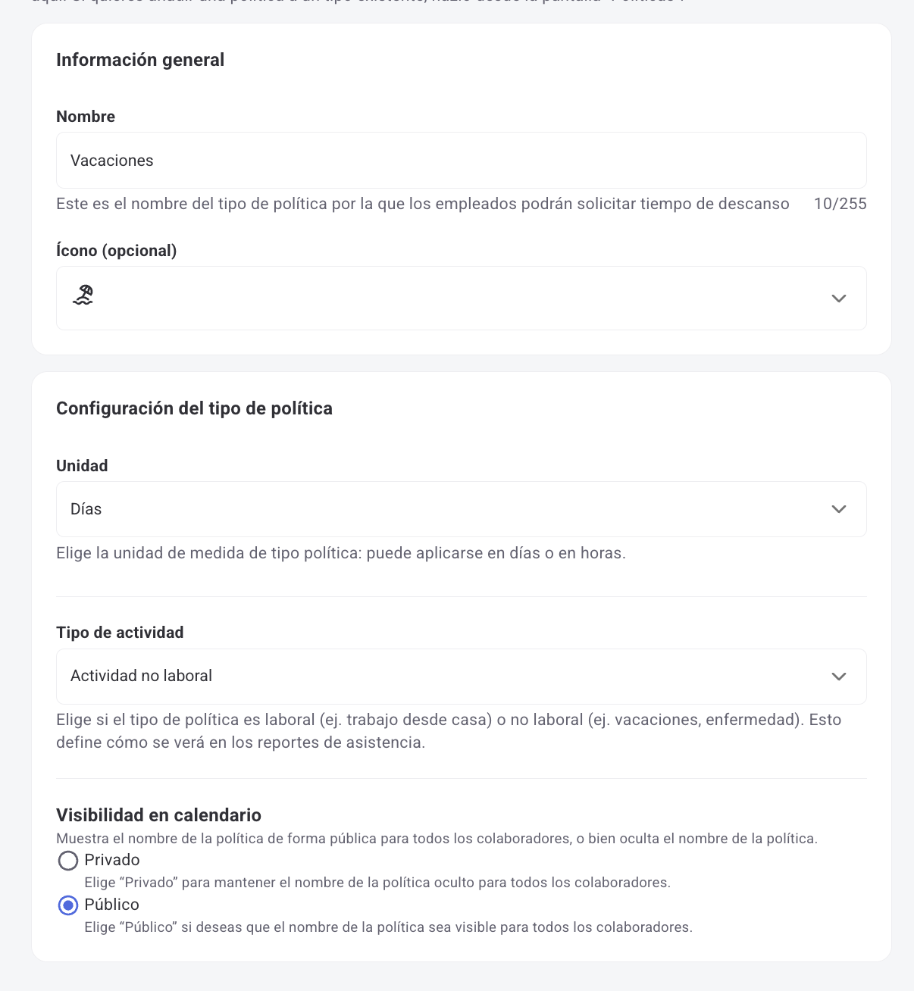Select the Privado radio button

tap(68, 861)
